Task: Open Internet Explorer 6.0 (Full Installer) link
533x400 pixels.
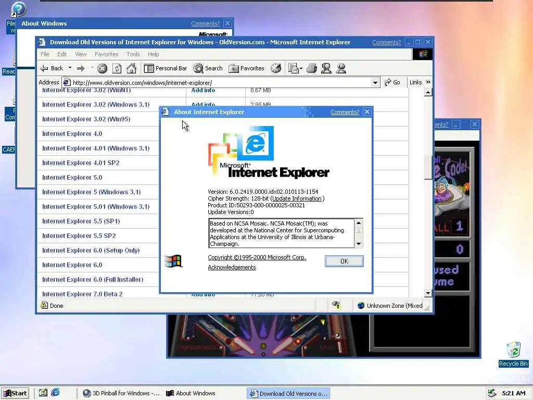Action: pos(93,280)
